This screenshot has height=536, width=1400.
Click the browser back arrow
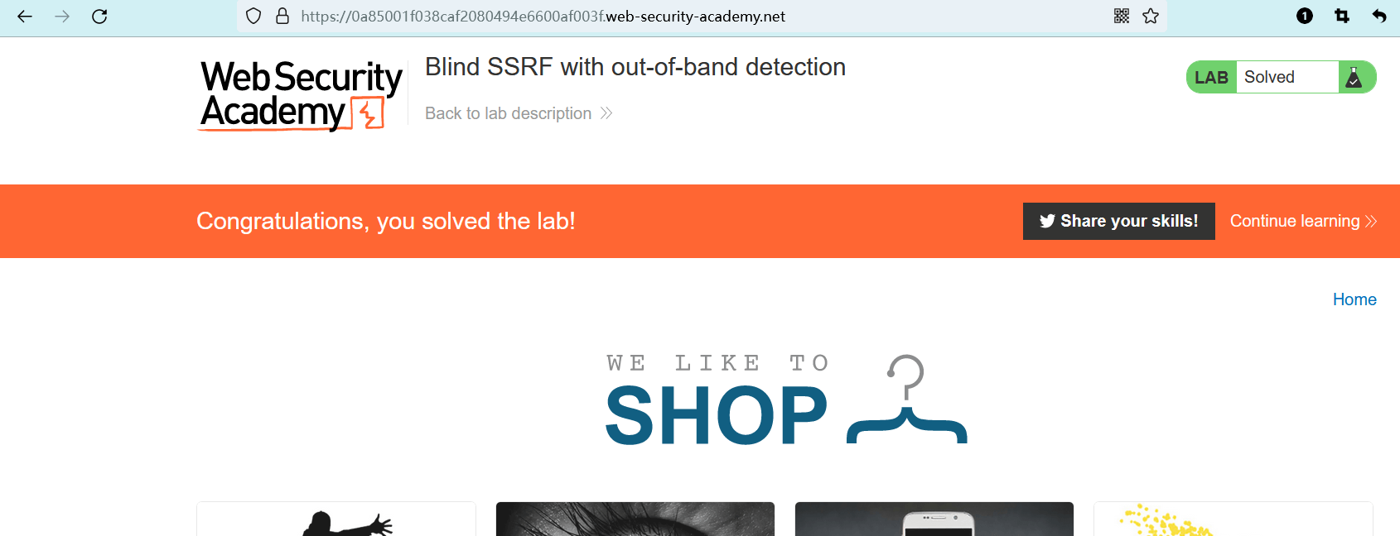[25, 17]
